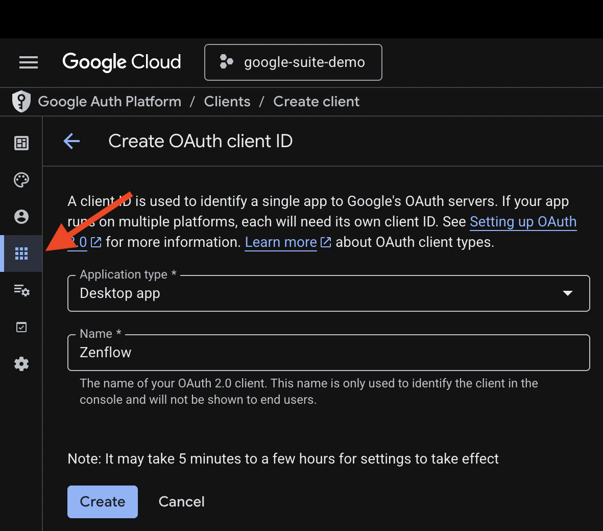Click the Name field containing Zenflow
The width and height of the screenshot is (603, 531).
pos(328,353)
